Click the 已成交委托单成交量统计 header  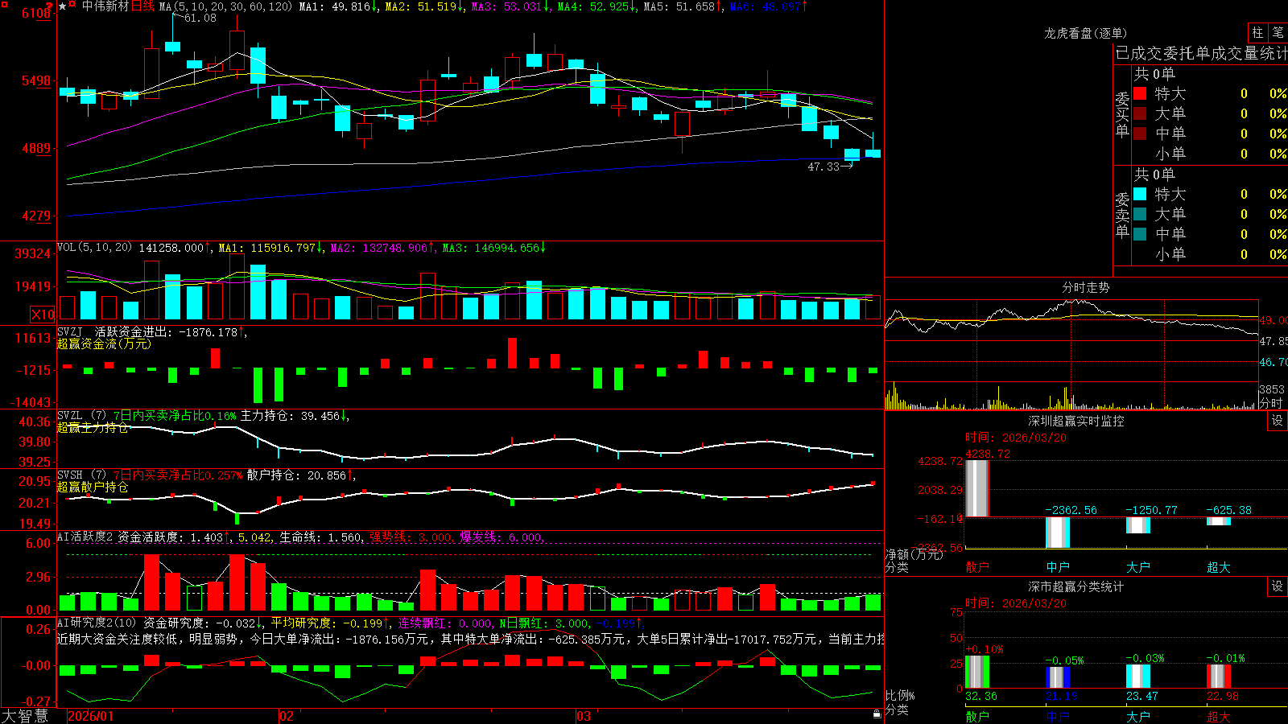(x=1201, y=53)
